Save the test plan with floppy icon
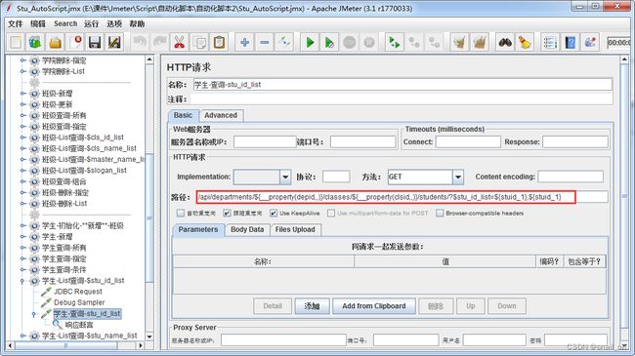Viewport: 635px width, 356px height. [x=95, y=42]
